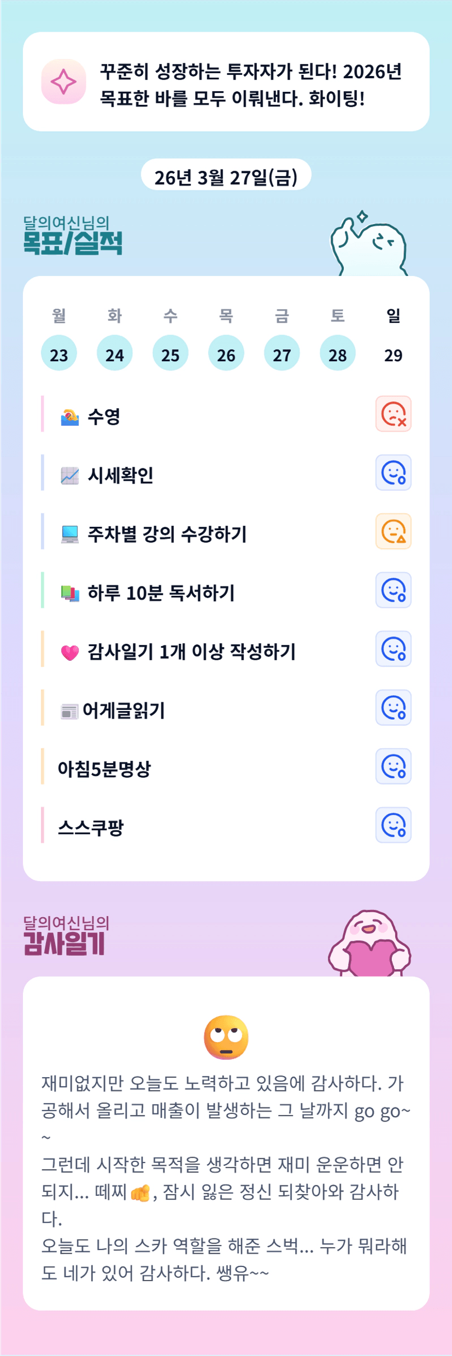Click the 26년 3월 27일(금) date pill
The image size is (452, 1356).
pyautogui.click(x=226, y=177)
